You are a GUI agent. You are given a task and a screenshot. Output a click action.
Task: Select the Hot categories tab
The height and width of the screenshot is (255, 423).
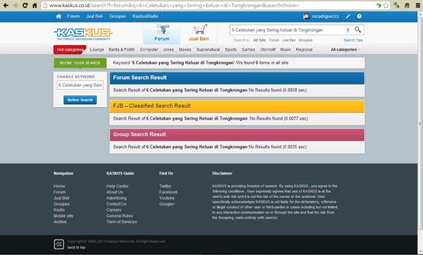pyautogui.click(x=70, y=49)
